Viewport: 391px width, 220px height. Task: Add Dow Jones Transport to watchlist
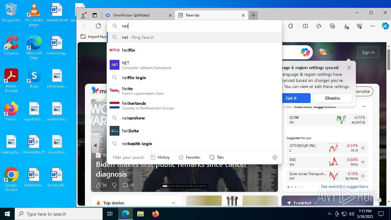coord(363,176)
